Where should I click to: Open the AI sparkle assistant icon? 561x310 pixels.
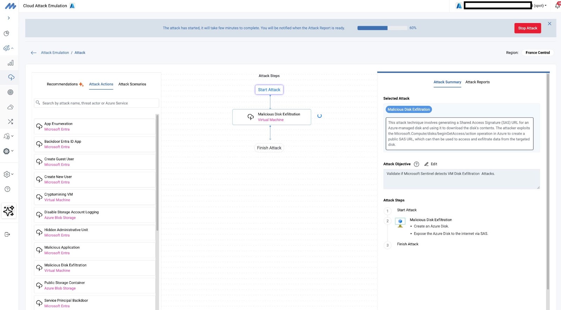pos(9,211)
